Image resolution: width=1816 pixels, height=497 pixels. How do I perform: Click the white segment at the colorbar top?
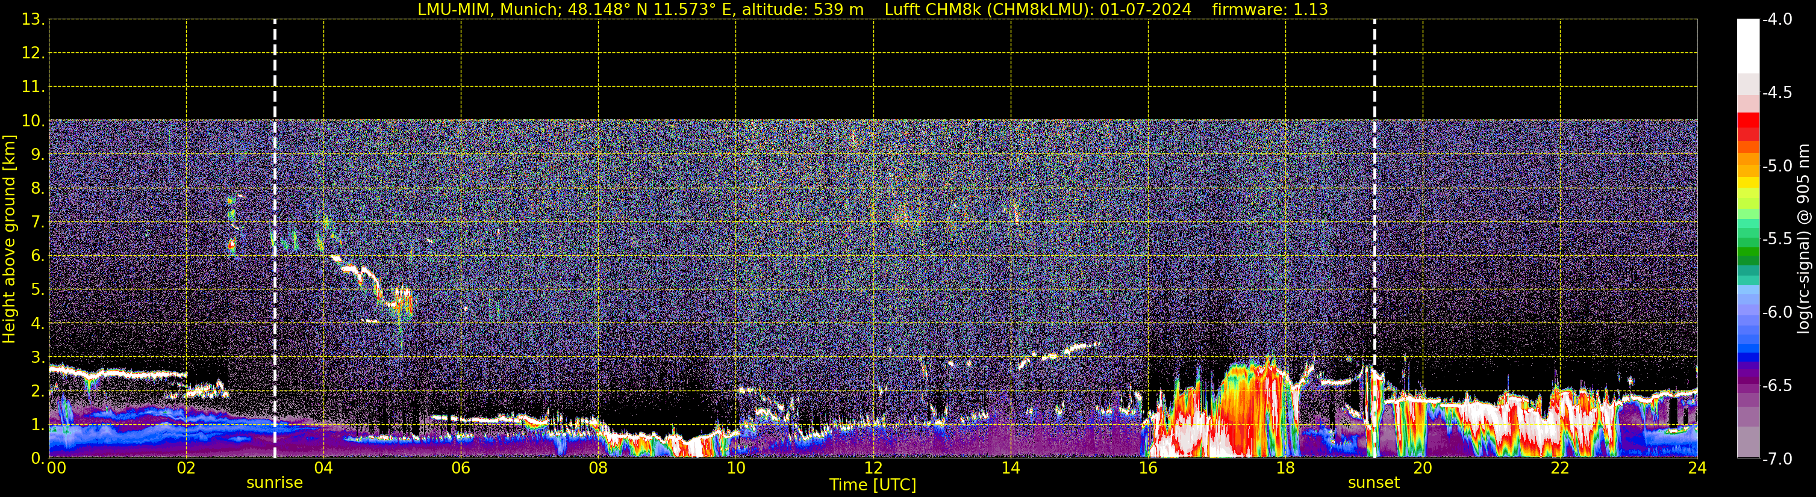coord(1747,46)
